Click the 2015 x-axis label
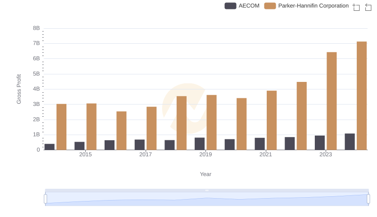The image size is (377, 217). tap(85, 154)
